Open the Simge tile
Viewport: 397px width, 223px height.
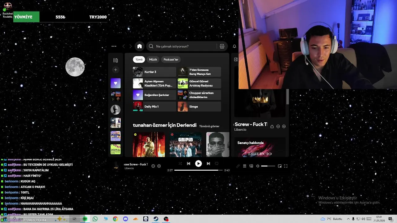[199, 107]
